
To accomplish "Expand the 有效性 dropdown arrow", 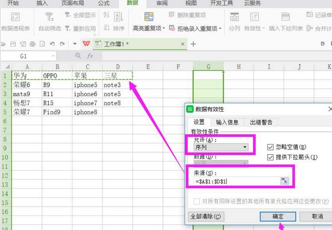I will pyautogui.click(x=263, y=28).
